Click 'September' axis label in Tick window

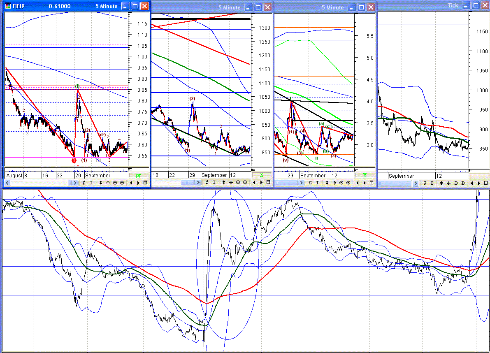tap(401, 176)
